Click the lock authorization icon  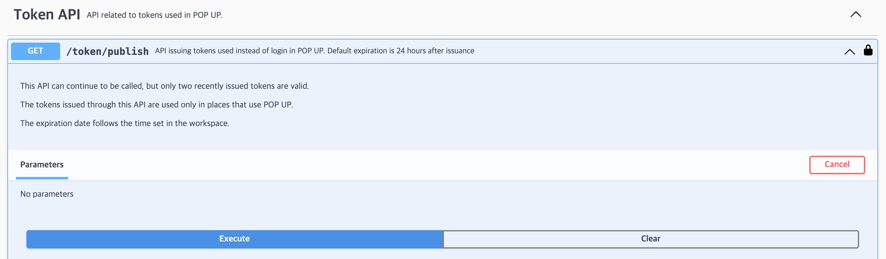click(868, 51)
